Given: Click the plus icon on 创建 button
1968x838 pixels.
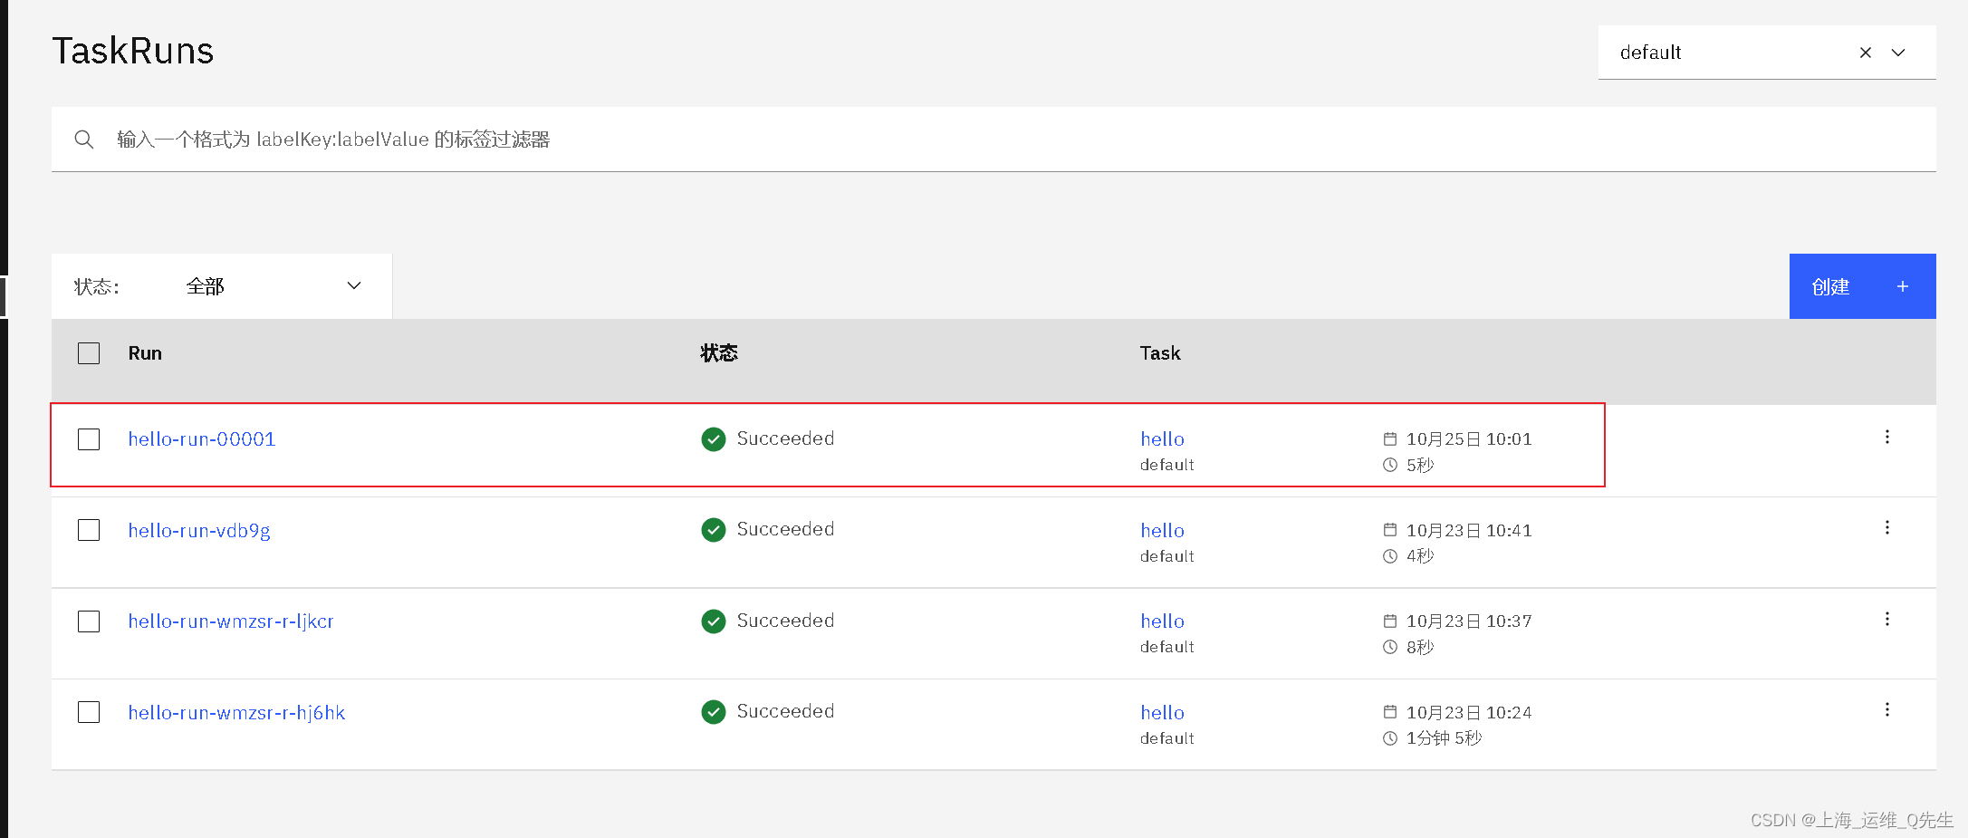Looking at the screenshot, I should click(1903, 286).
